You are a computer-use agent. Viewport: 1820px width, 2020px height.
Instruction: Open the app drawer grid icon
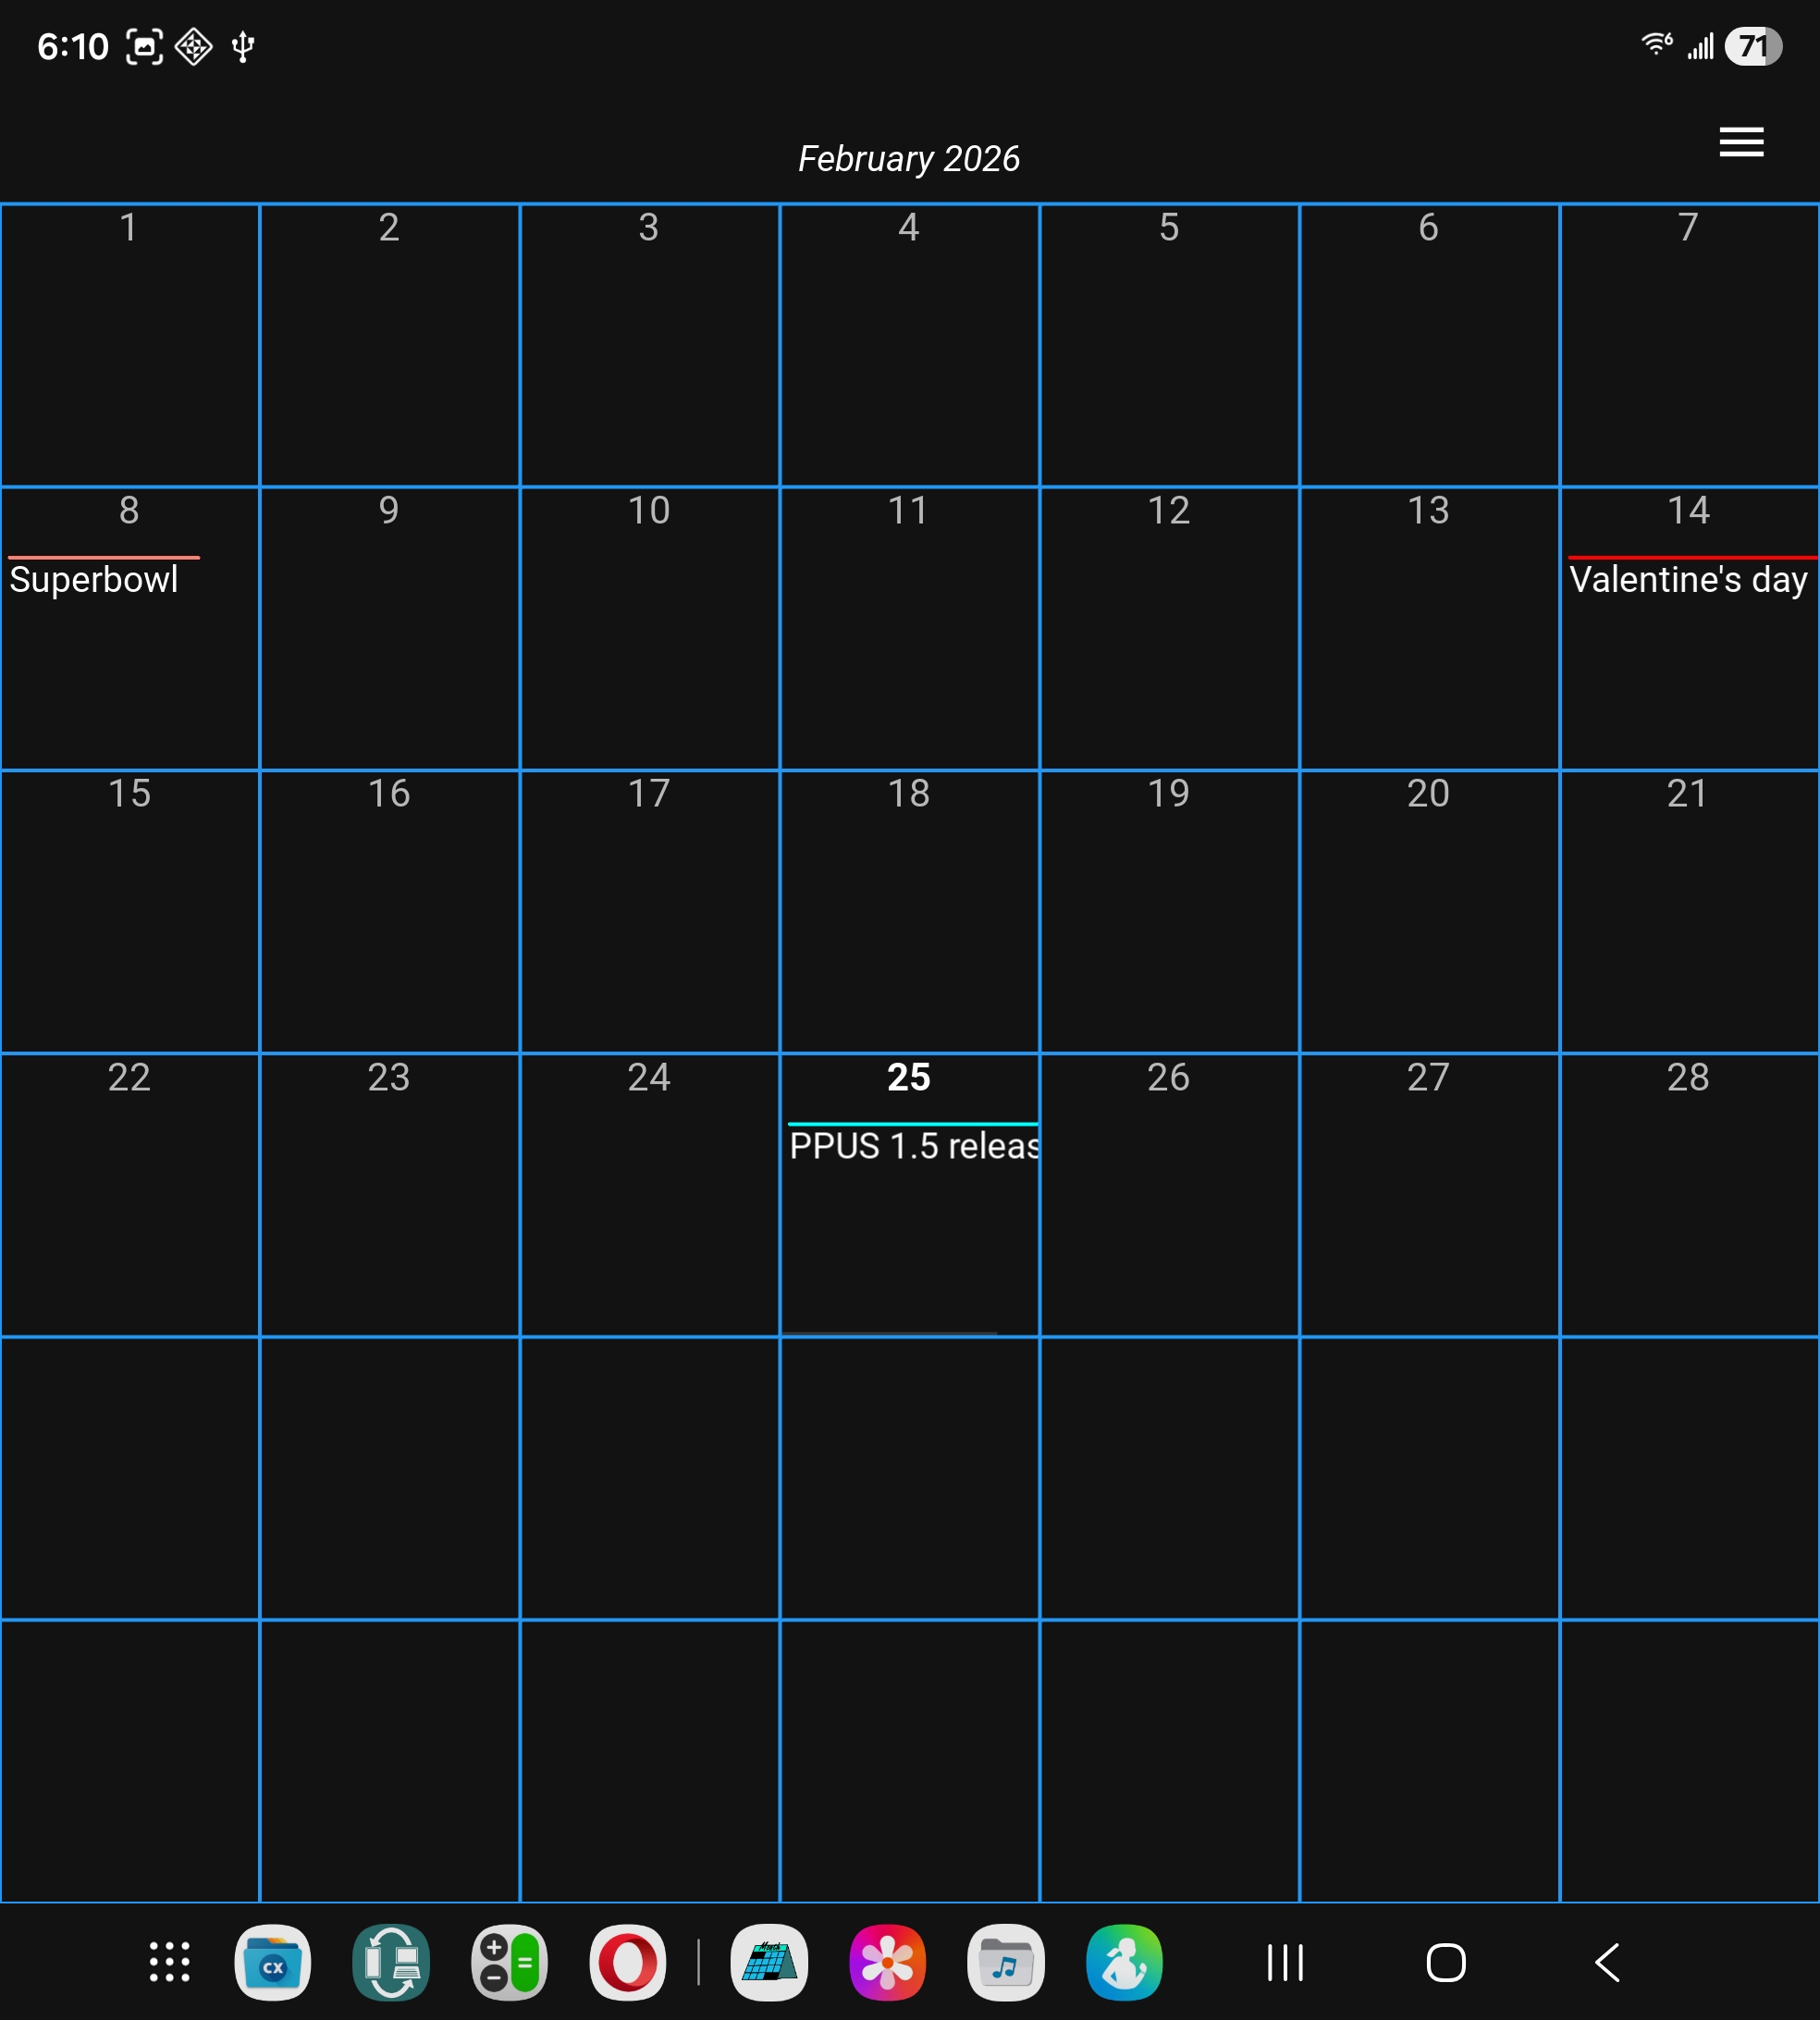(x=169, y=1962)
